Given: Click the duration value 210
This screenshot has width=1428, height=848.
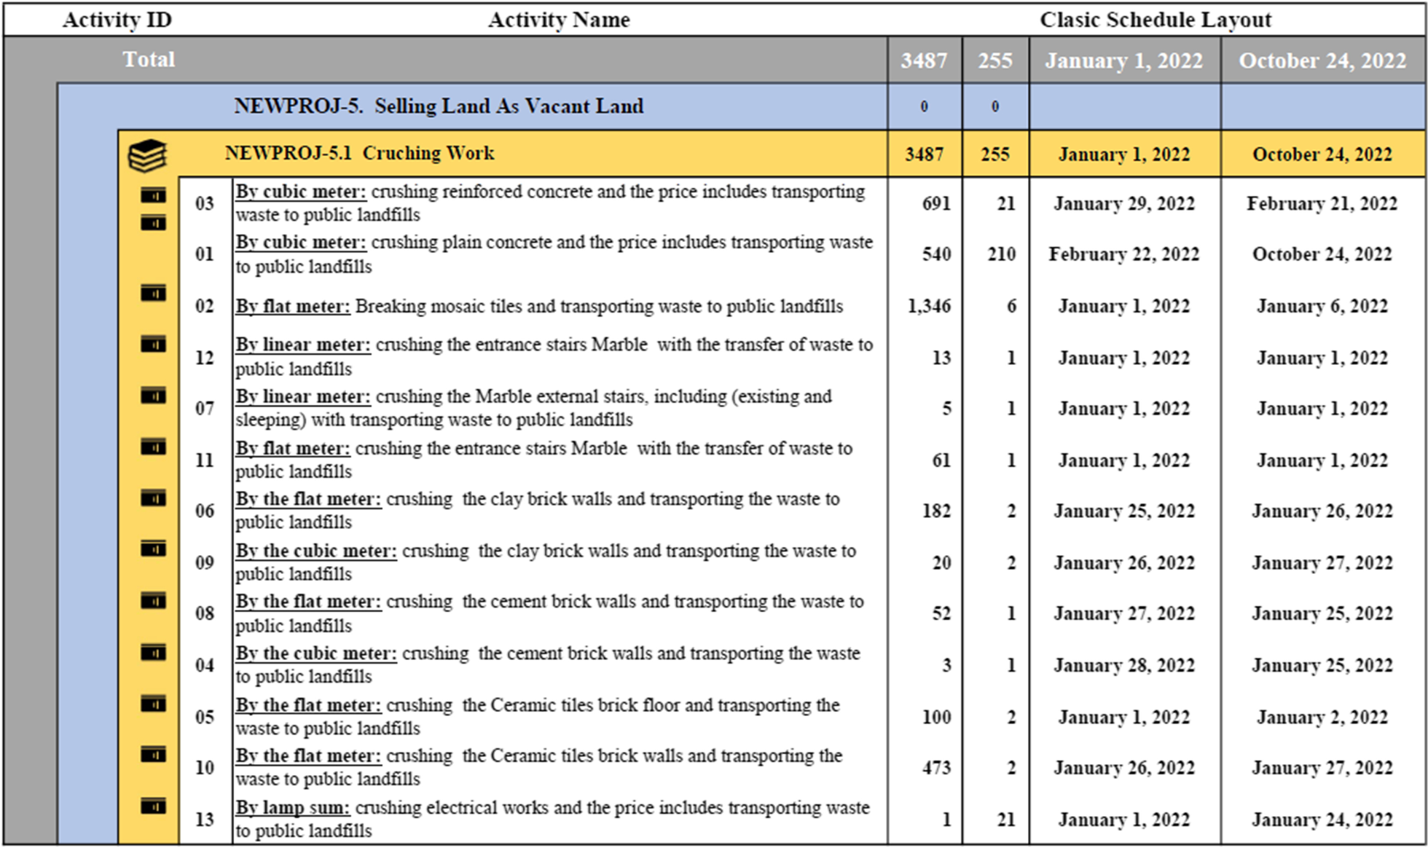Looking at the screenshot, I should (1002, 254).
